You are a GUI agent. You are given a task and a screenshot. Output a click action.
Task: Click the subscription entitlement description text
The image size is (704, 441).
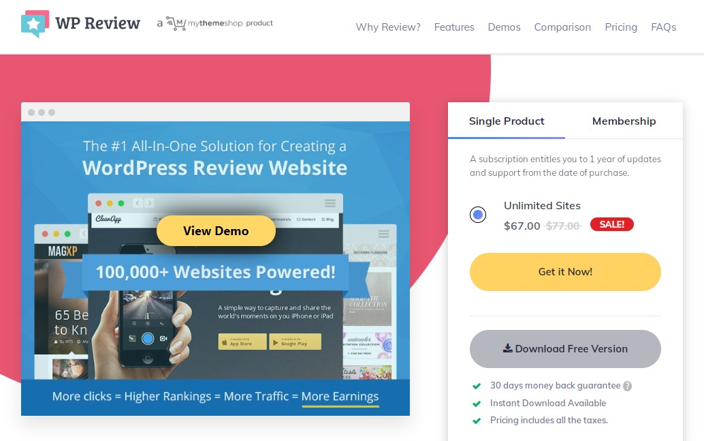point(565,166)
